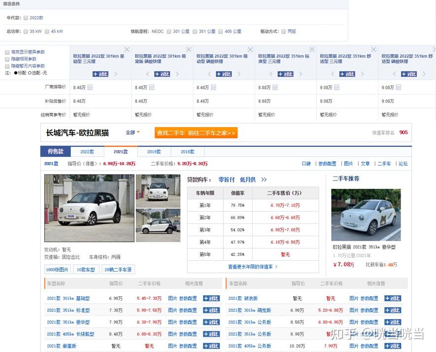Tick the 2022款 model year checkbox
The width and height of the screenshot is (436, 352).
coord(26,18)
